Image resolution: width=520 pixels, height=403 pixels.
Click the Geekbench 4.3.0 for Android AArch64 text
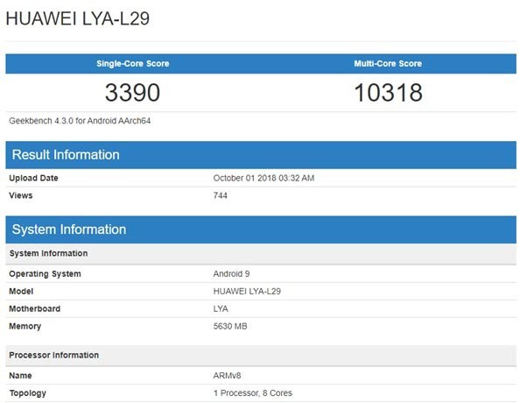click(80, 121)
